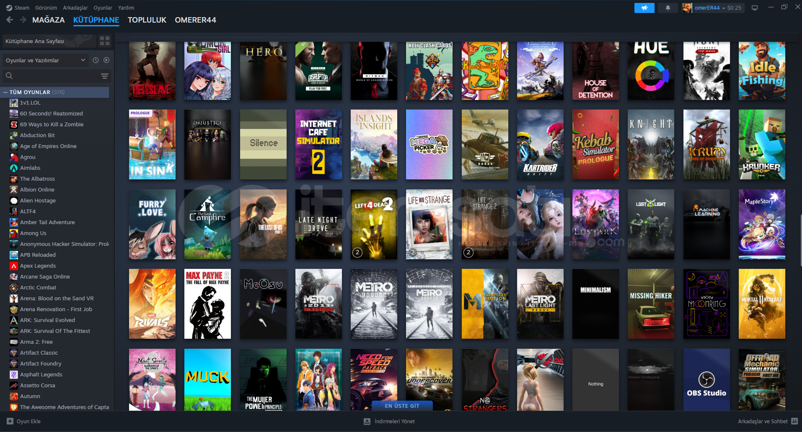
Task: Select APB Reloaded in game list
Action: click(38, 255)
